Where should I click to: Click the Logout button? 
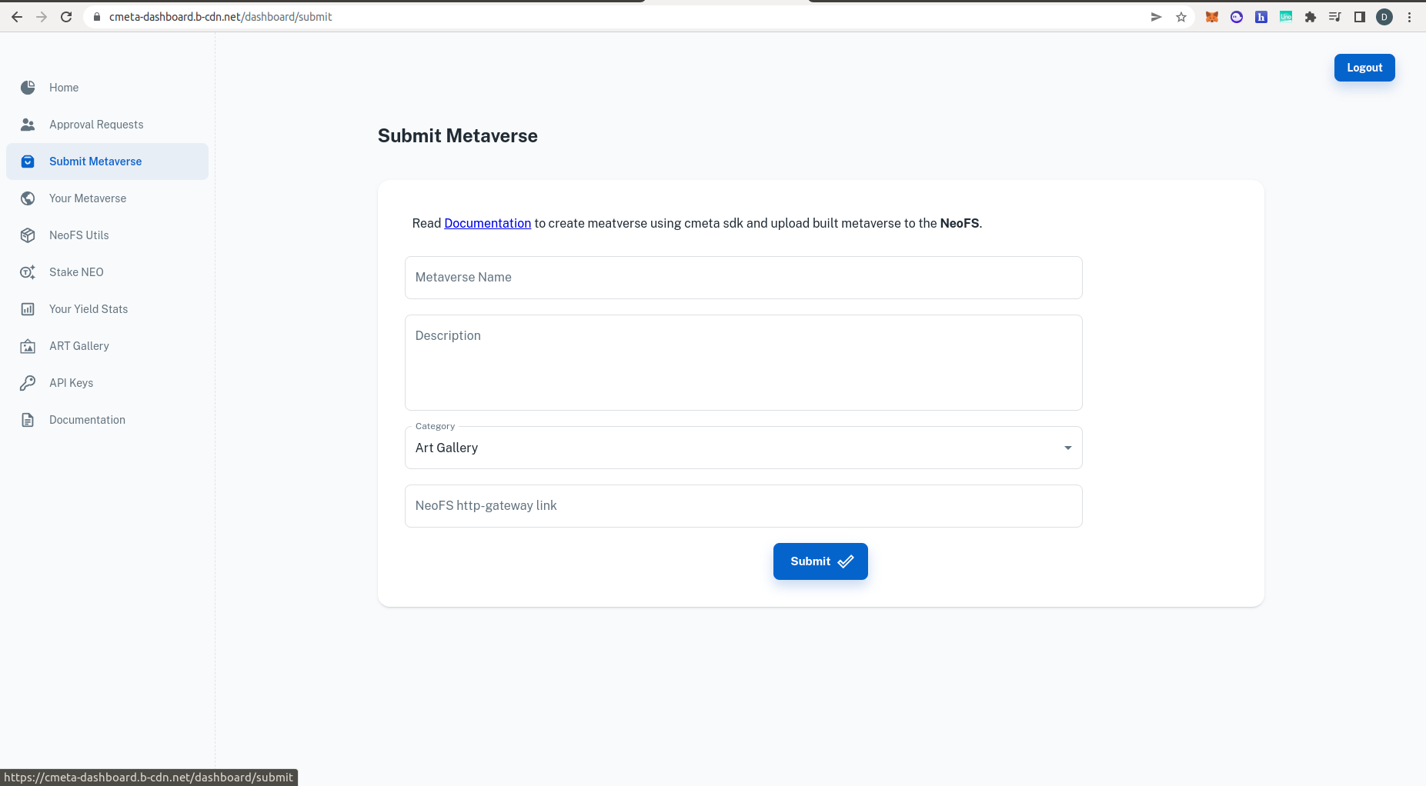1364,68
